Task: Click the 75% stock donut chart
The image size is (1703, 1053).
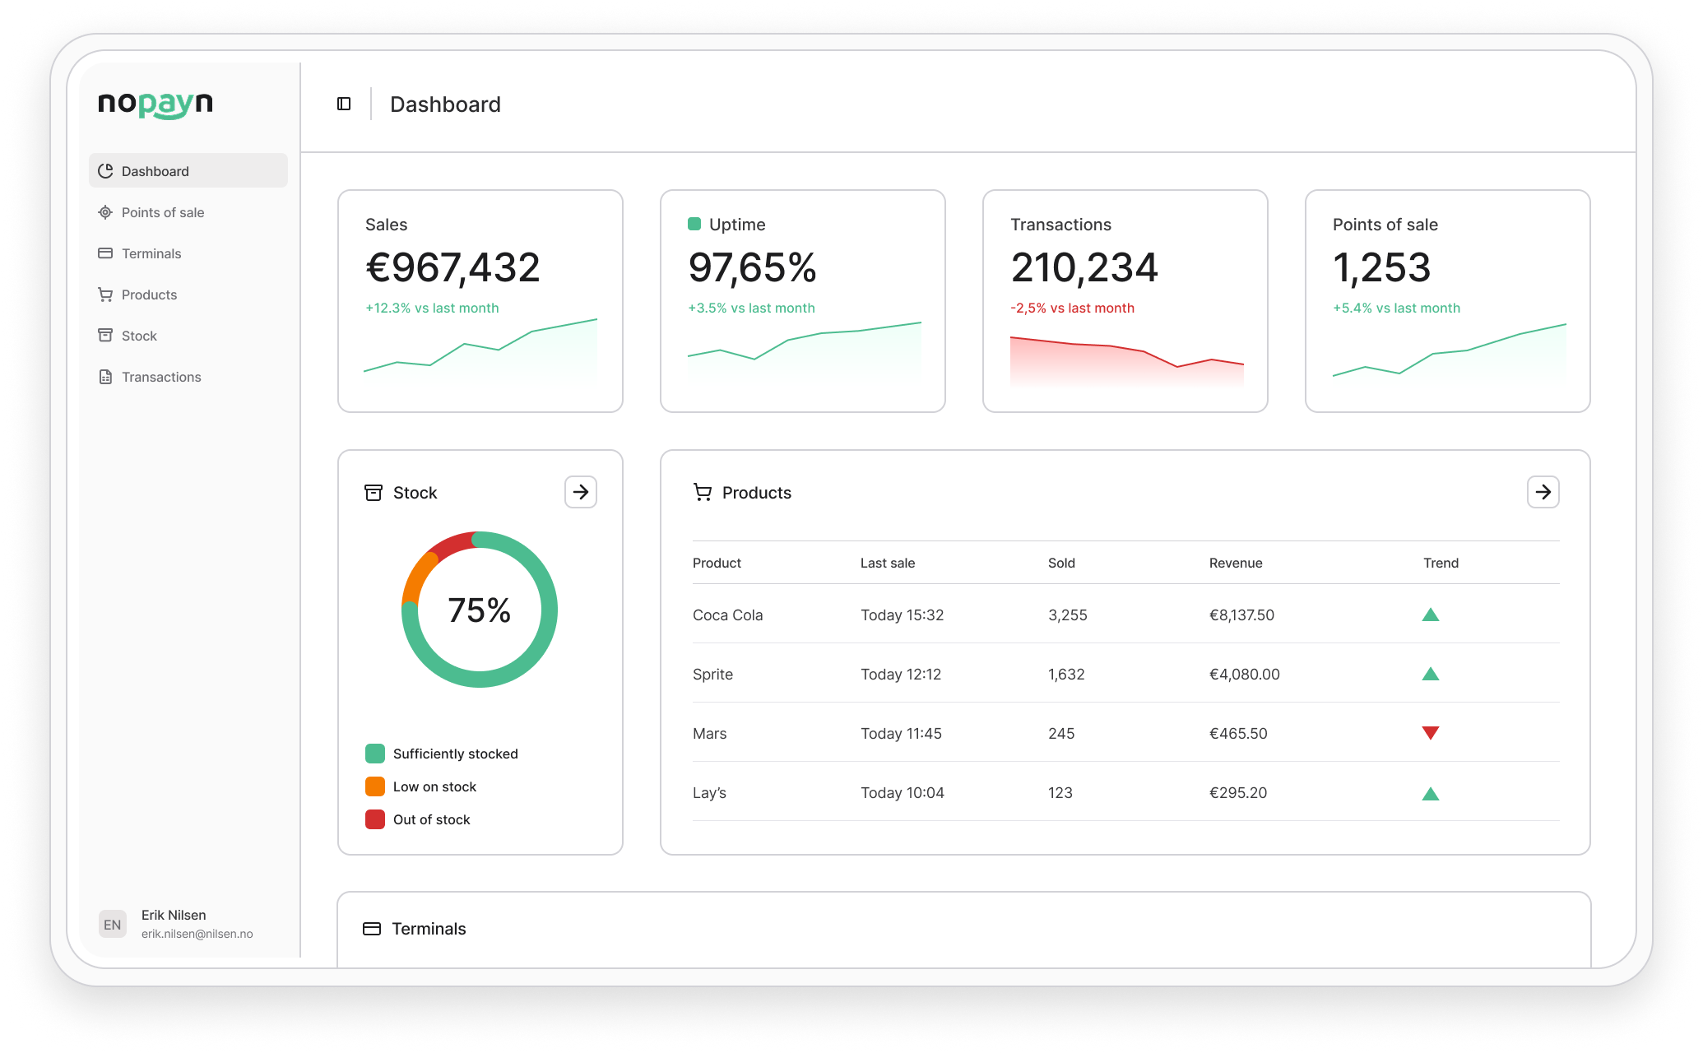Action: pyautogui.click(x=480, y=610)
